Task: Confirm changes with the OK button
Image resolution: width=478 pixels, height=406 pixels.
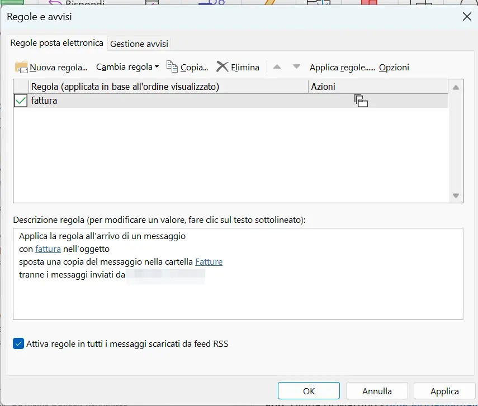Action: 309,391
